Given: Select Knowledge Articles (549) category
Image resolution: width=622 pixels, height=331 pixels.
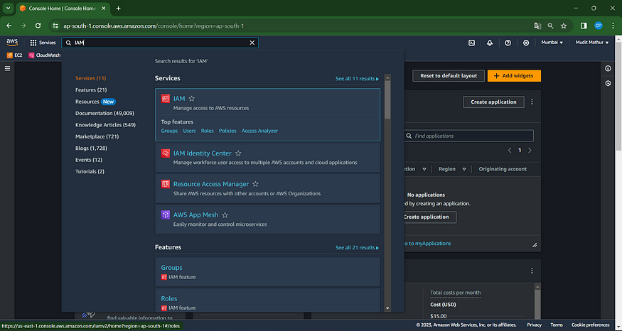Looking at the screenshot, I should click(105, 125).
